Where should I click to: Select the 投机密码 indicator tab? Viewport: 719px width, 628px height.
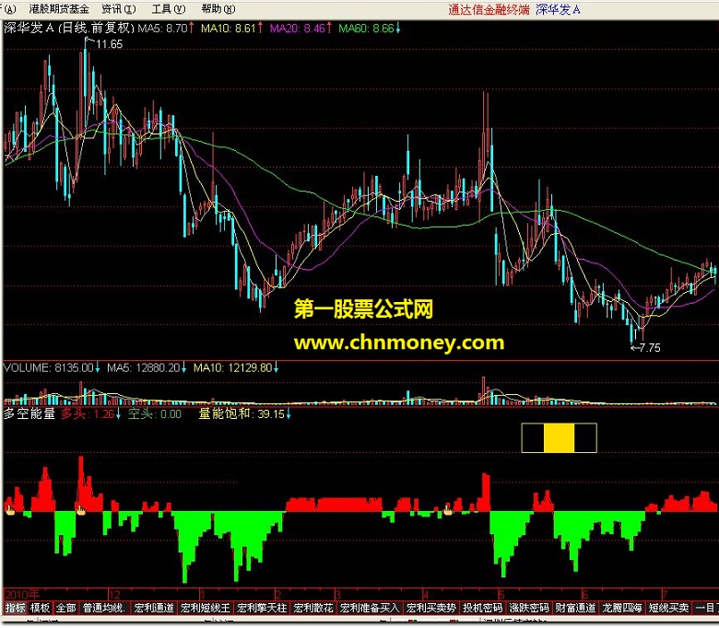pos(482,608)
